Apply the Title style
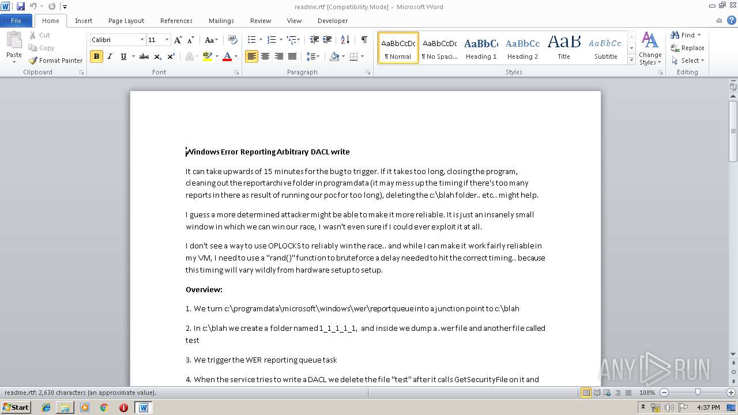This screenshot has height=415, width=738. pos(564,48)
